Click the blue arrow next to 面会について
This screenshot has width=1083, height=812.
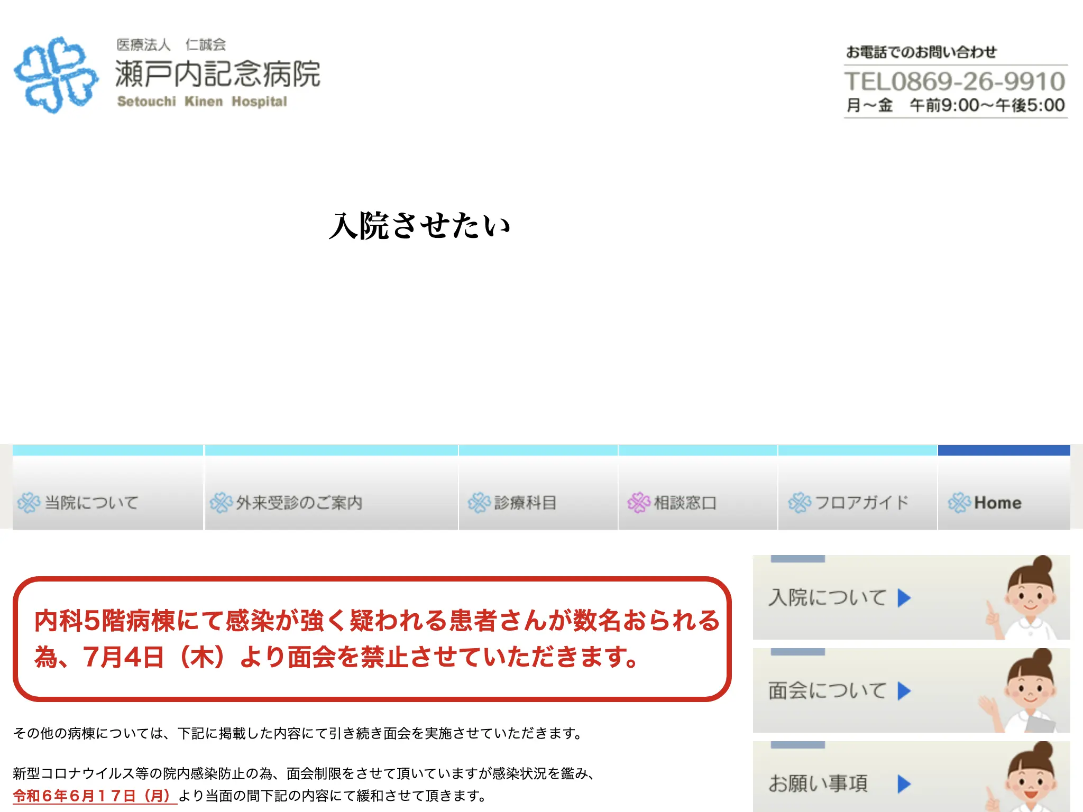pos(904,691)
